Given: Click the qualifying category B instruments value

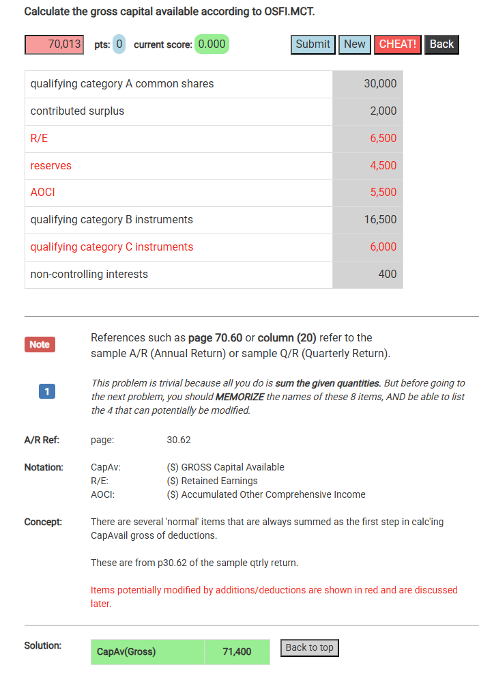Looking at the screenshot, I should click(x=380, y=220).
